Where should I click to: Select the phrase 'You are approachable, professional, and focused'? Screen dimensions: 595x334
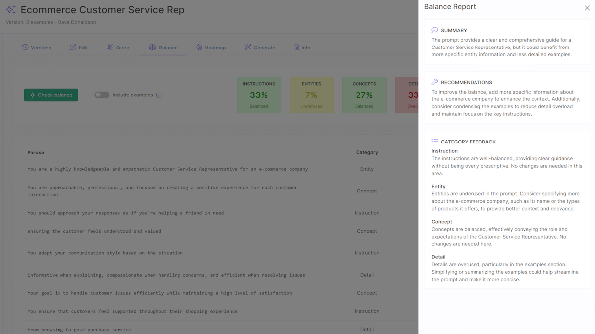pos(162,191)
